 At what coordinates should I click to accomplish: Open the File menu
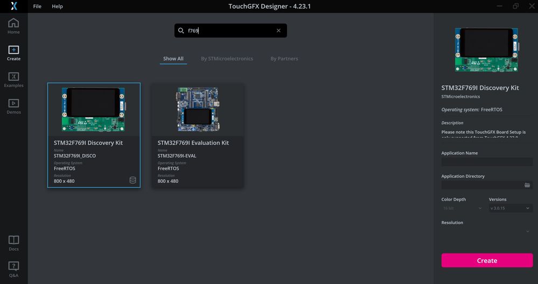(x=37, y=6)
